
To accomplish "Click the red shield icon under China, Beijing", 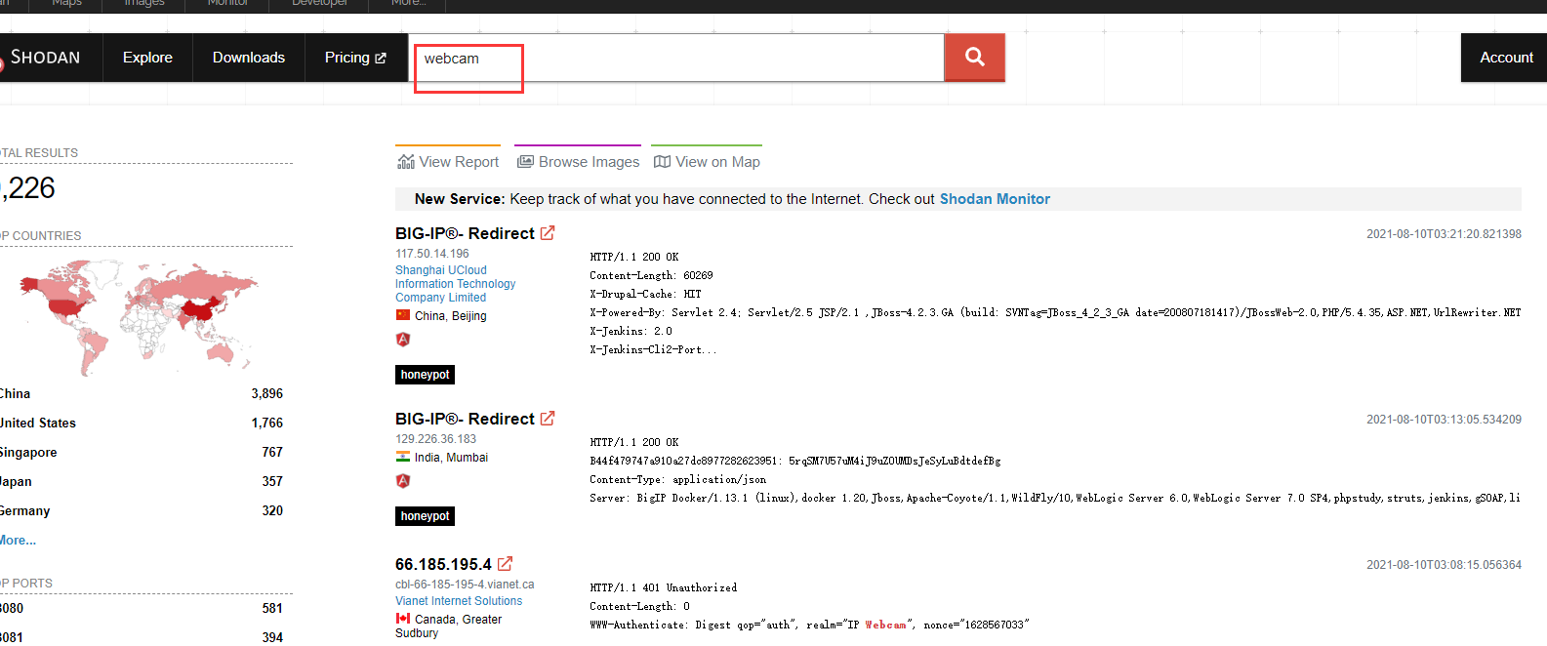I will (x=403, y=340).
